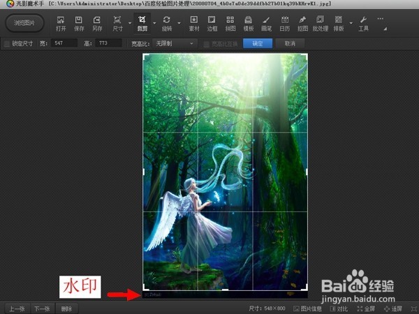The height and width of the screenshot is (314, 419).
Task: Open the 拼图 collage tool
Action: pyautogui.click(x=230, y=24)
